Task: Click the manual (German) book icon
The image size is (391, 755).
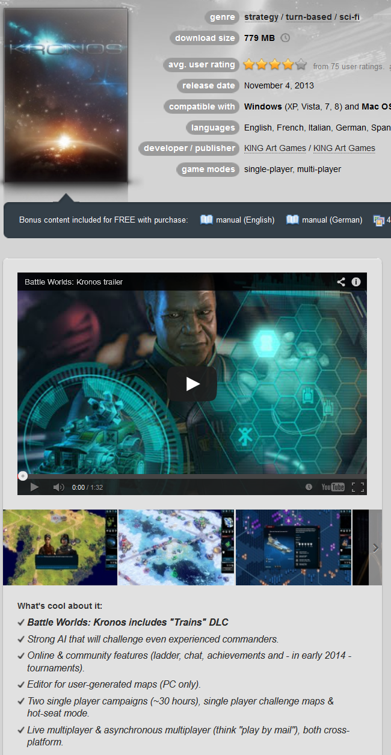Action: point(292,220)
